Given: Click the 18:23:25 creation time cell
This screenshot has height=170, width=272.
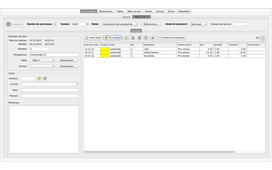Looking at the screenshot, I should click(x=92, y=49).
